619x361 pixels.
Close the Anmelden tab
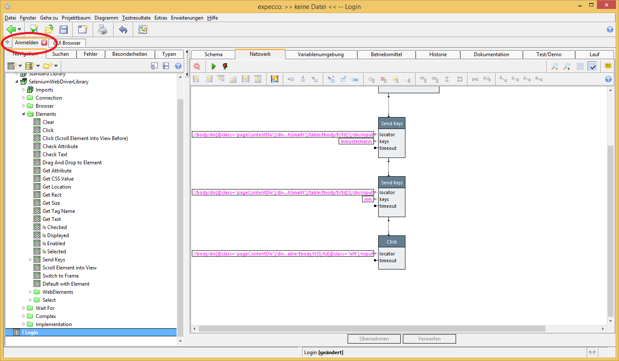(44, 43)
